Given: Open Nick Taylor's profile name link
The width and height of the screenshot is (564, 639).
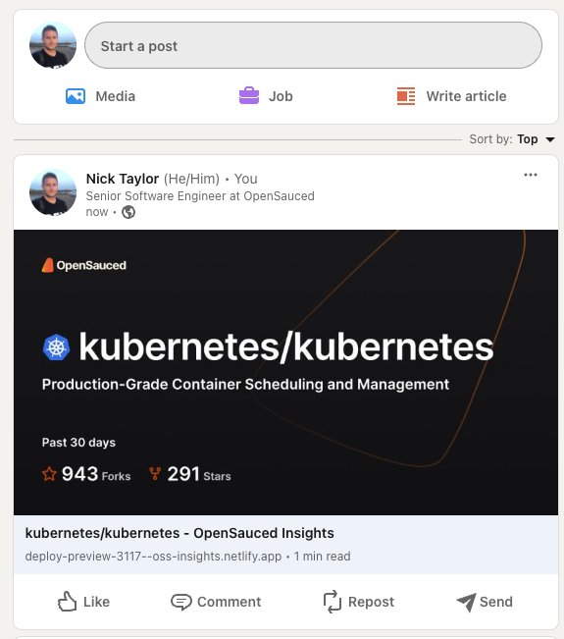Looking at the screenshot, I should point(123,179).
